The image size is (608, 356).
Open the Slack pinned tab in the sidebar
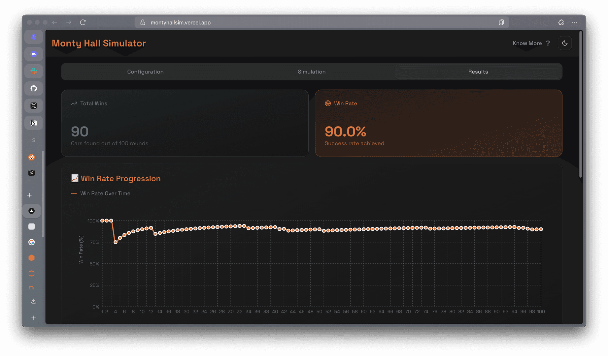click(34, 71)
